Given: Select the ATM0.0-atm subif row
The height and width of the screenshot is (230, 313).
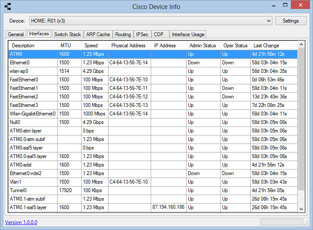Looking at the screenshot, I should pos(153,139).
